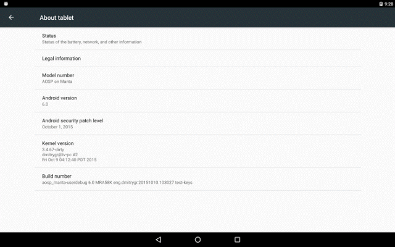The height and width of the screenshot is (247, 395).
Task: Open Legal information
Action: tap(197, 59)
